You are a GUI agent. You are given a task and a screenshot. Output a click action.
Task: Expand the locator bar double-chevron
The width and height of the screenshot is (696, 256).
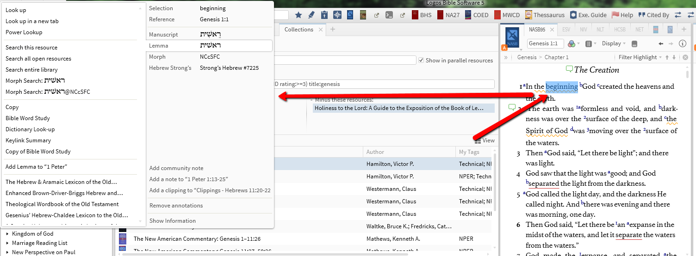(x=506, y=57)
